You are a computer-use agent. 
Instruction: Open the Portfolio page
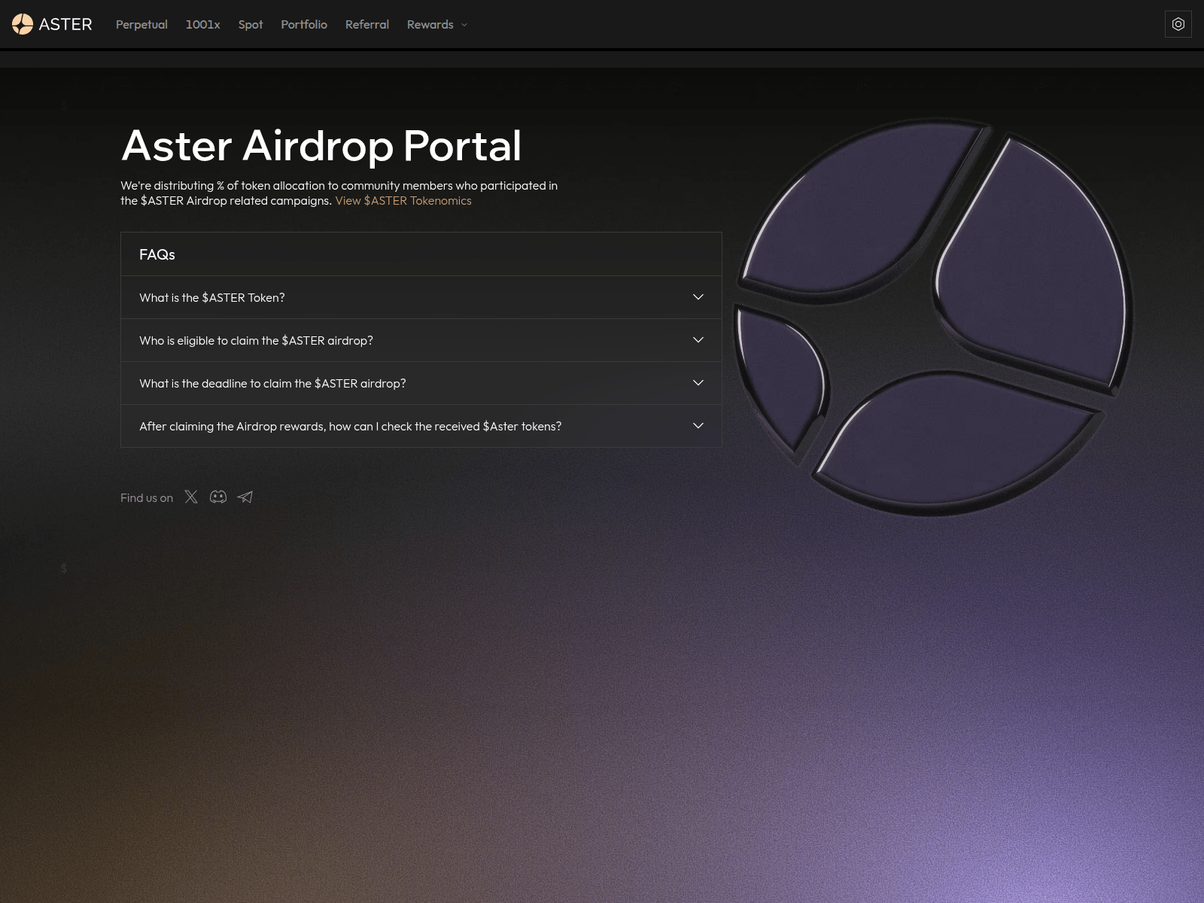click(x=304, y=24)
